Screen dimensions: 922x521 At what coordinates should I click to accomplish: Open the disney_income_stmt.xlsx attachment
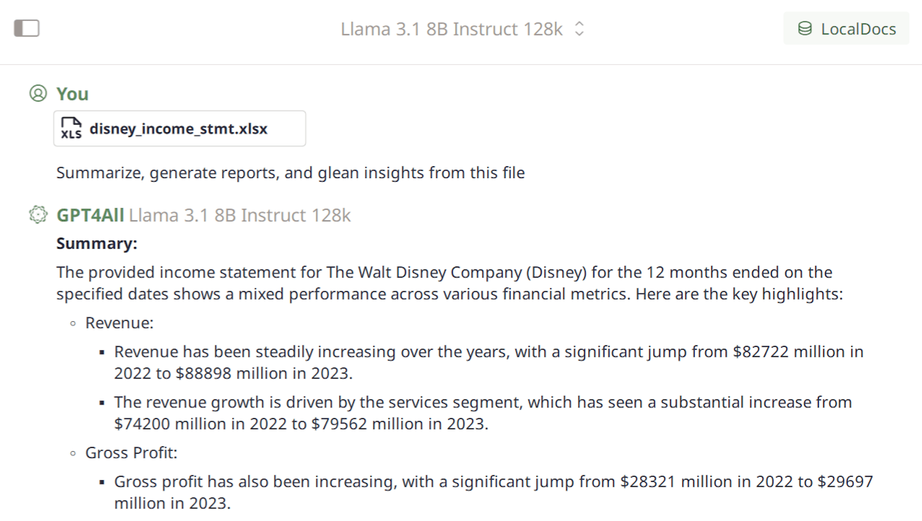pos(179,128)
